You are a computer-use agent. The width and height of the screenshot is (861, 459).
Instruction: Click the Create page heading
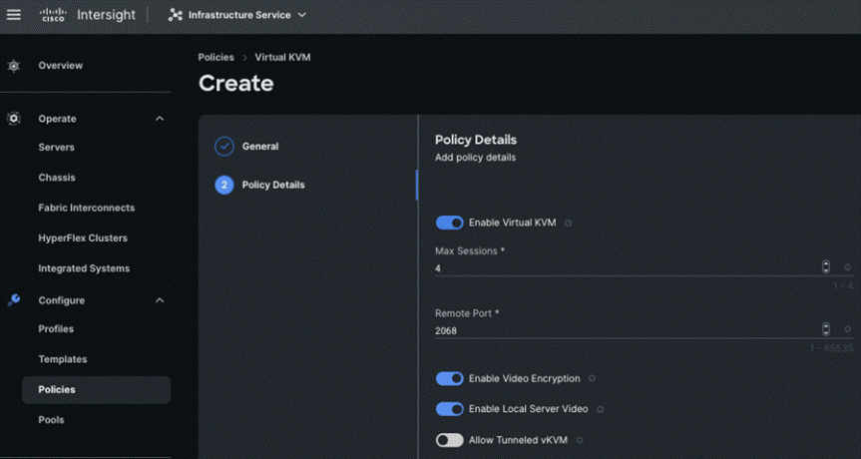point(236,84)
